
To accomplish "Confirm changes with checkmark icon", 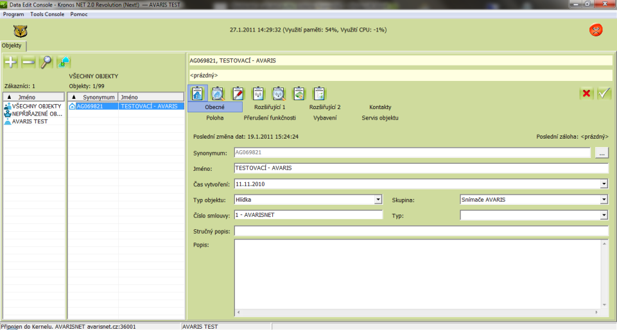I will [x=604, y=93].
